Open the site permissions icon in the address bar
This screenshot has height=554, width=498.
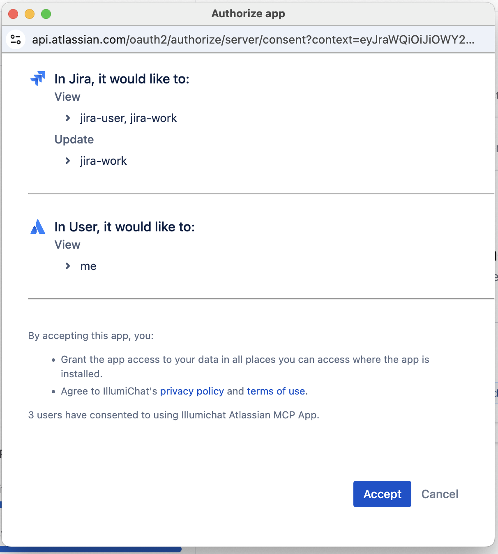(x=16, y=39)
